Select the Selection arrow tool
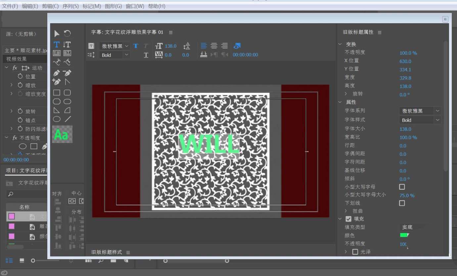457x276 pixels. pyautogui.click(x=57, y=33)
